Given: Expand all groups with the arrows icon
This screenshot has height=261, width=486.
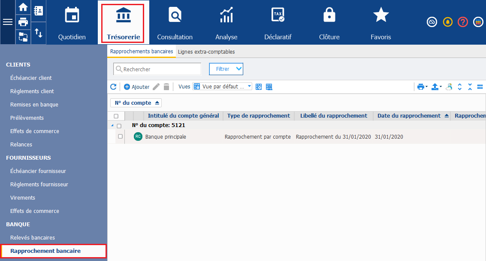Looking at the screenshot, I should pyautogui.click(x=460, y=87).
